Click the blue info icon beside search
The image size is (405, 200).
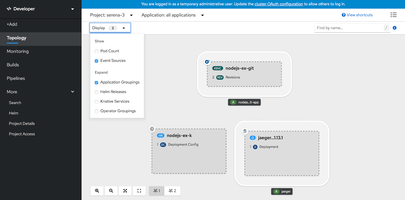click(x=395, y=28)
